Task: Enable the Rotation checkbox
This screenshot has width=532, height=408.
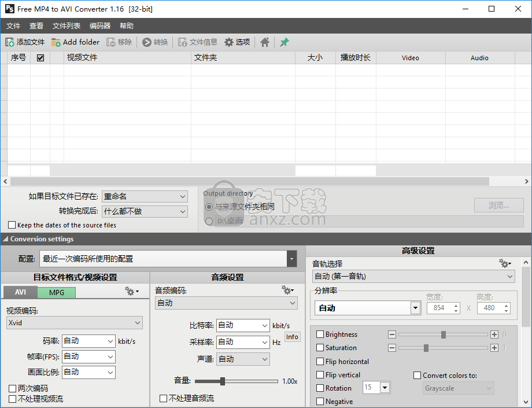Action: pos(320,388)
